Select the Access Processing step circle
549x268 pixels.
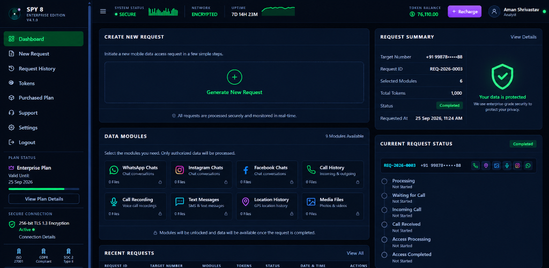coord(384,240)
